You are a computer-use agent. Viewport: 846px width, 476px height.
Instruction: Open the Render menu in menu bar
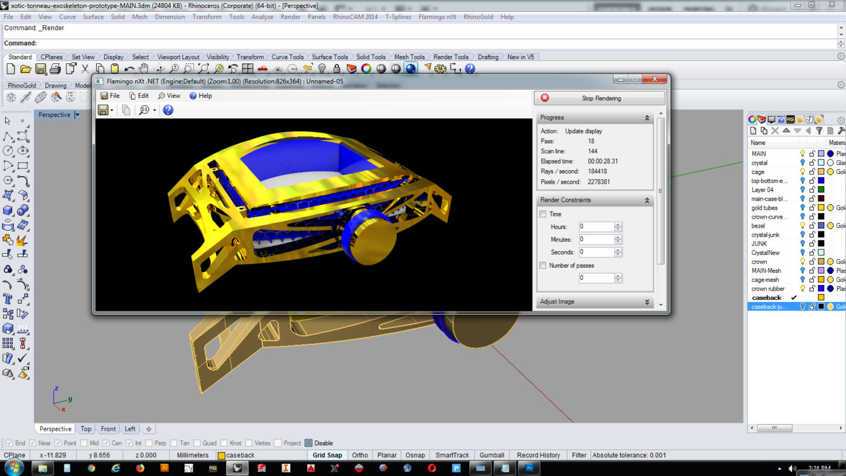click(x=290, y=17)
